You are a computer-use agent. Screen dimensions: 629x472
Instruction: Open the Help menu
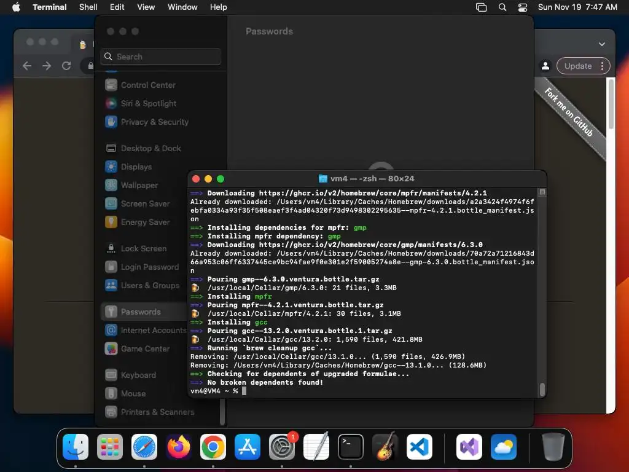coord(219,7)
